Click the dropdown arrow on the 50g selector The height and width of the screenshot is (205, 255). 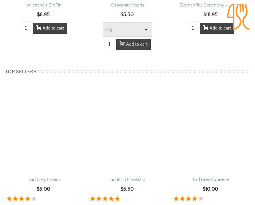(x=146, y=30)
